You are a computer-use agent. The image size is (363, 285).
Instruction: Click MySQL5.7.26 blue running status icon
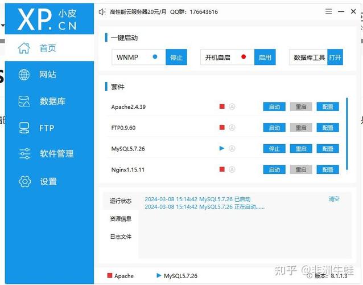tap(222, 148)
